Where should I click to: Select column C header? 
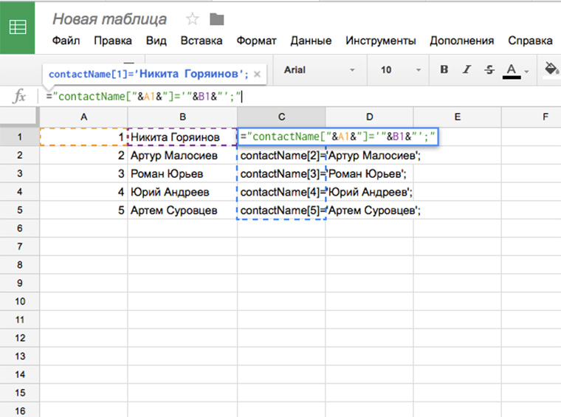coord(281,117)
